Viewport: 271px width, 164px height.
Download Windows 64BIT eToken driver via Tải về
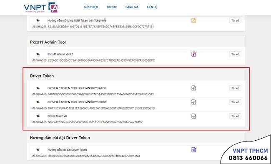pos(235,88)
